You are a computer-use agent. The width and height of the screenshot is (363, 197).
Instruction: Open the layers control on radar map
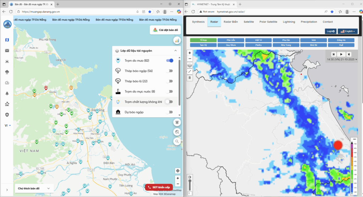(190, 66)
